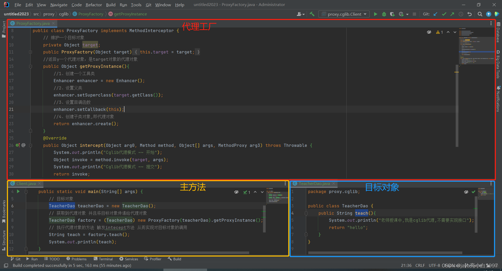Click the CRLF line separator in status bar
The image size is (502, 271).
click(x=420, y=266)
